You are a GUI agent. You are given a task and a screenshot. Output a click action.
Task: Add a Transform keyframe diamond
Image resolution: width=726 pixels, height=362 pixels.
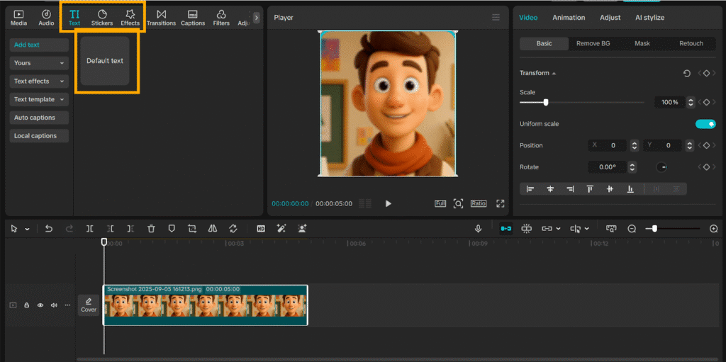click(x=706, y=73)
